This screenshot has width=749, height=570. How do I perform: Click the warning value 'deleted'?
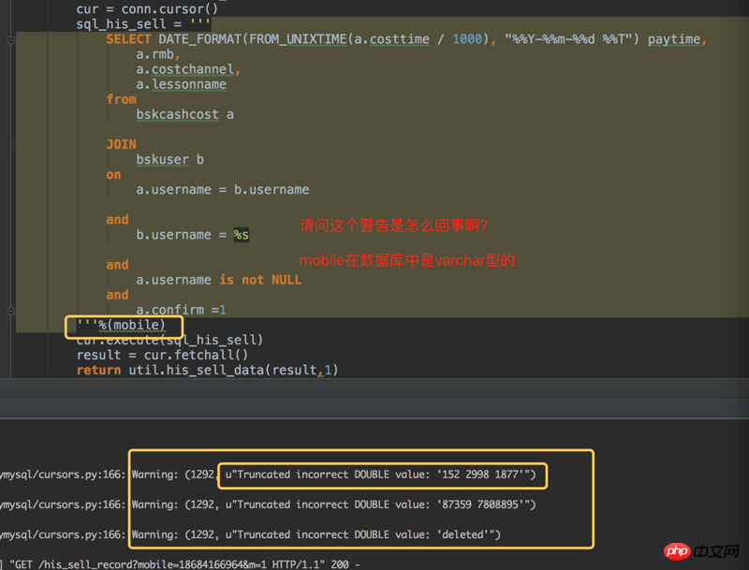(x=463, y=534)
